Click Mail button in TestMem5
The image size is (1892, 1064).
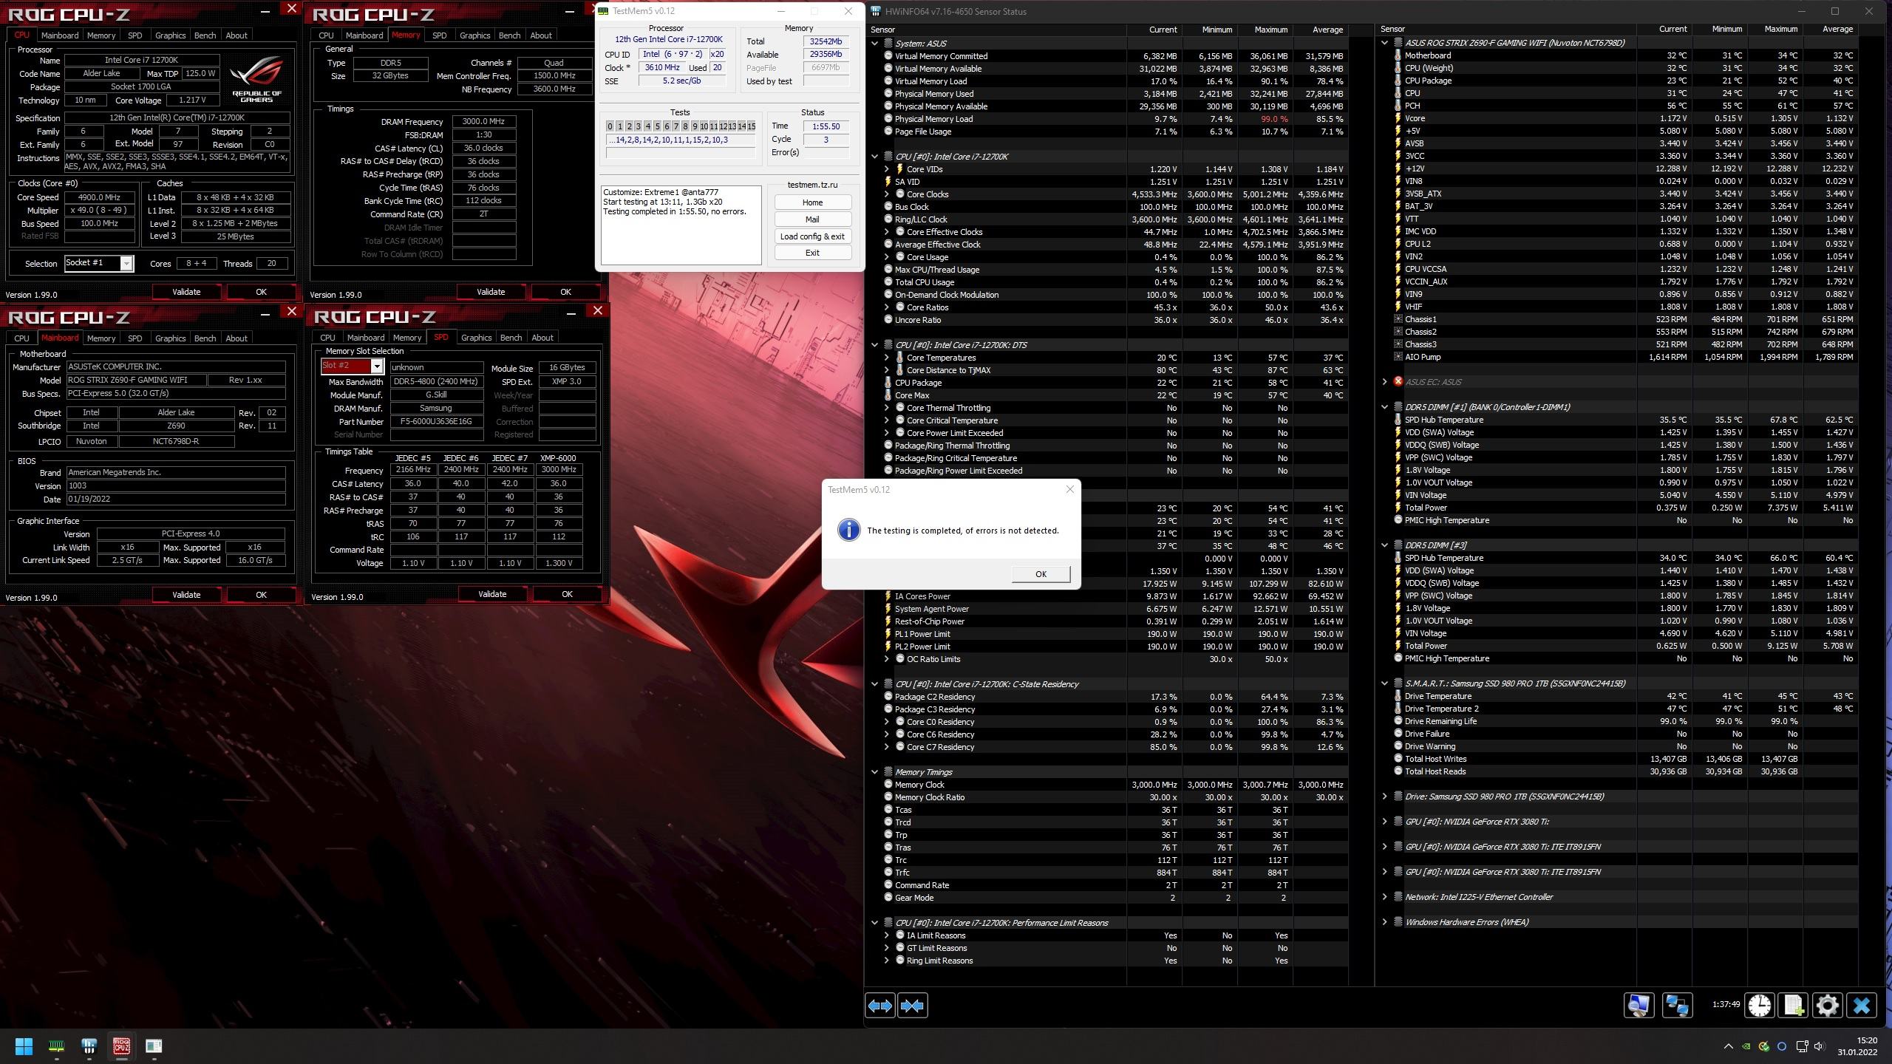pos(812,219)
